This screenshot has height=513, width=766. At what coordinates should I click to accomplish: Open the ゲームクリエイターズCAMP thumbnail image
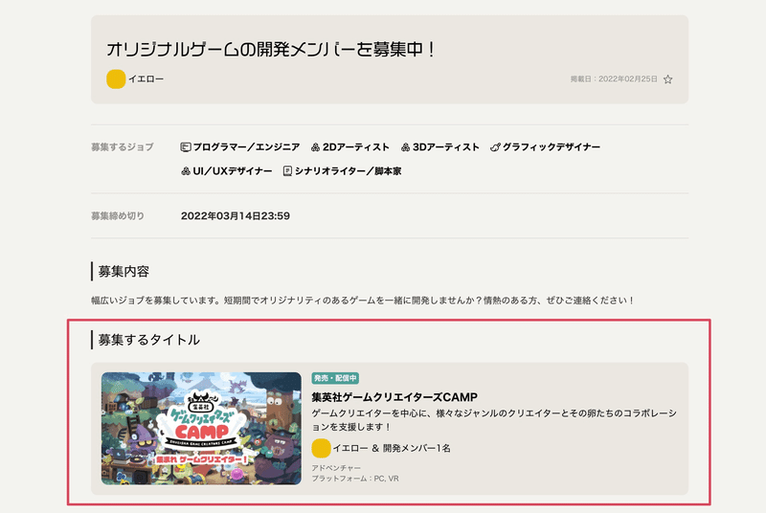coord(201,429)
